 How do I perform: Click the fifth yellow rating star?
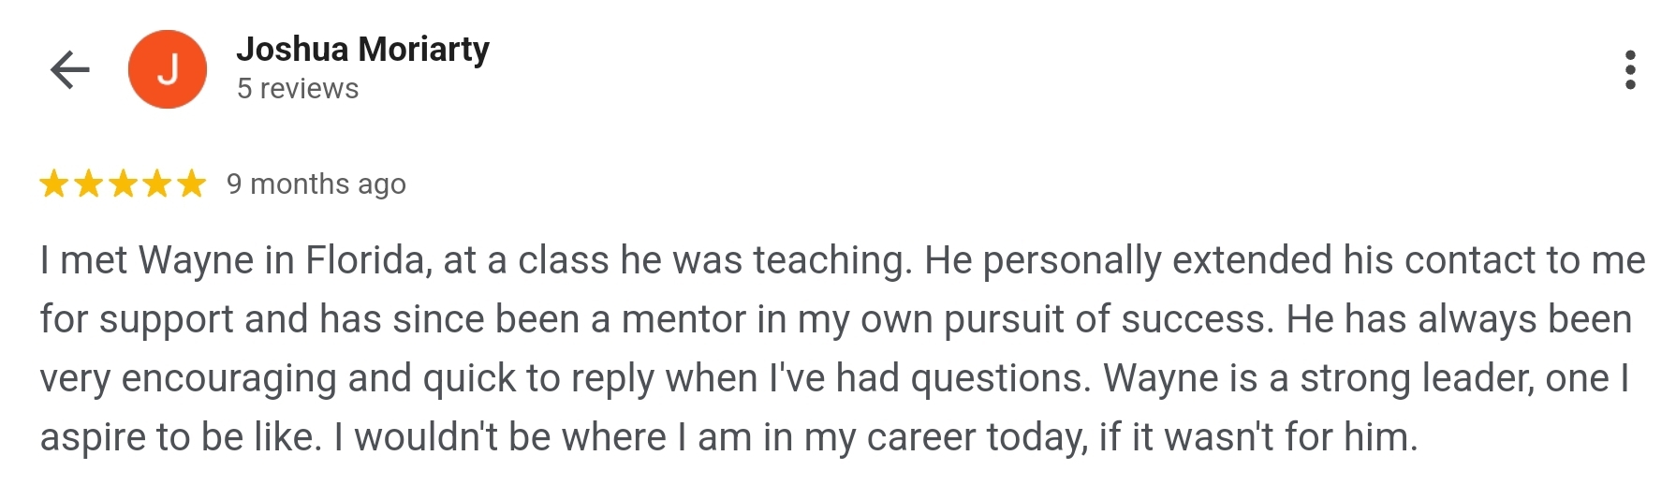pos(191,184)
